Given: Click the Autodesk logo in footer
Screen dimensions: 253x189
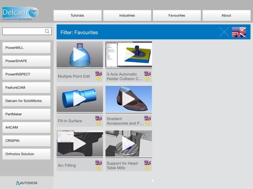Looking at the screenshot, I should tap(27, 183).
